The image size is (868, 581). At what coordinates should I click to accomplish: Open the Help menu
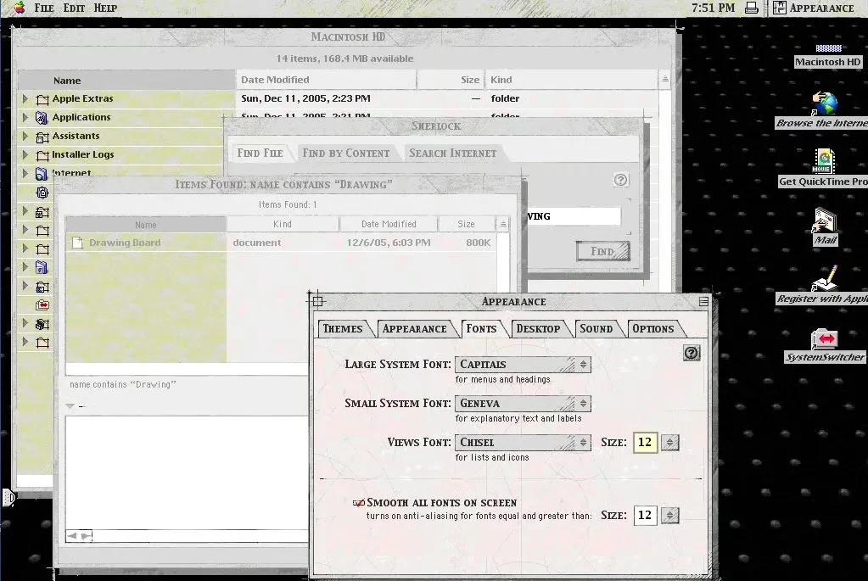click(x=105, y=8)
